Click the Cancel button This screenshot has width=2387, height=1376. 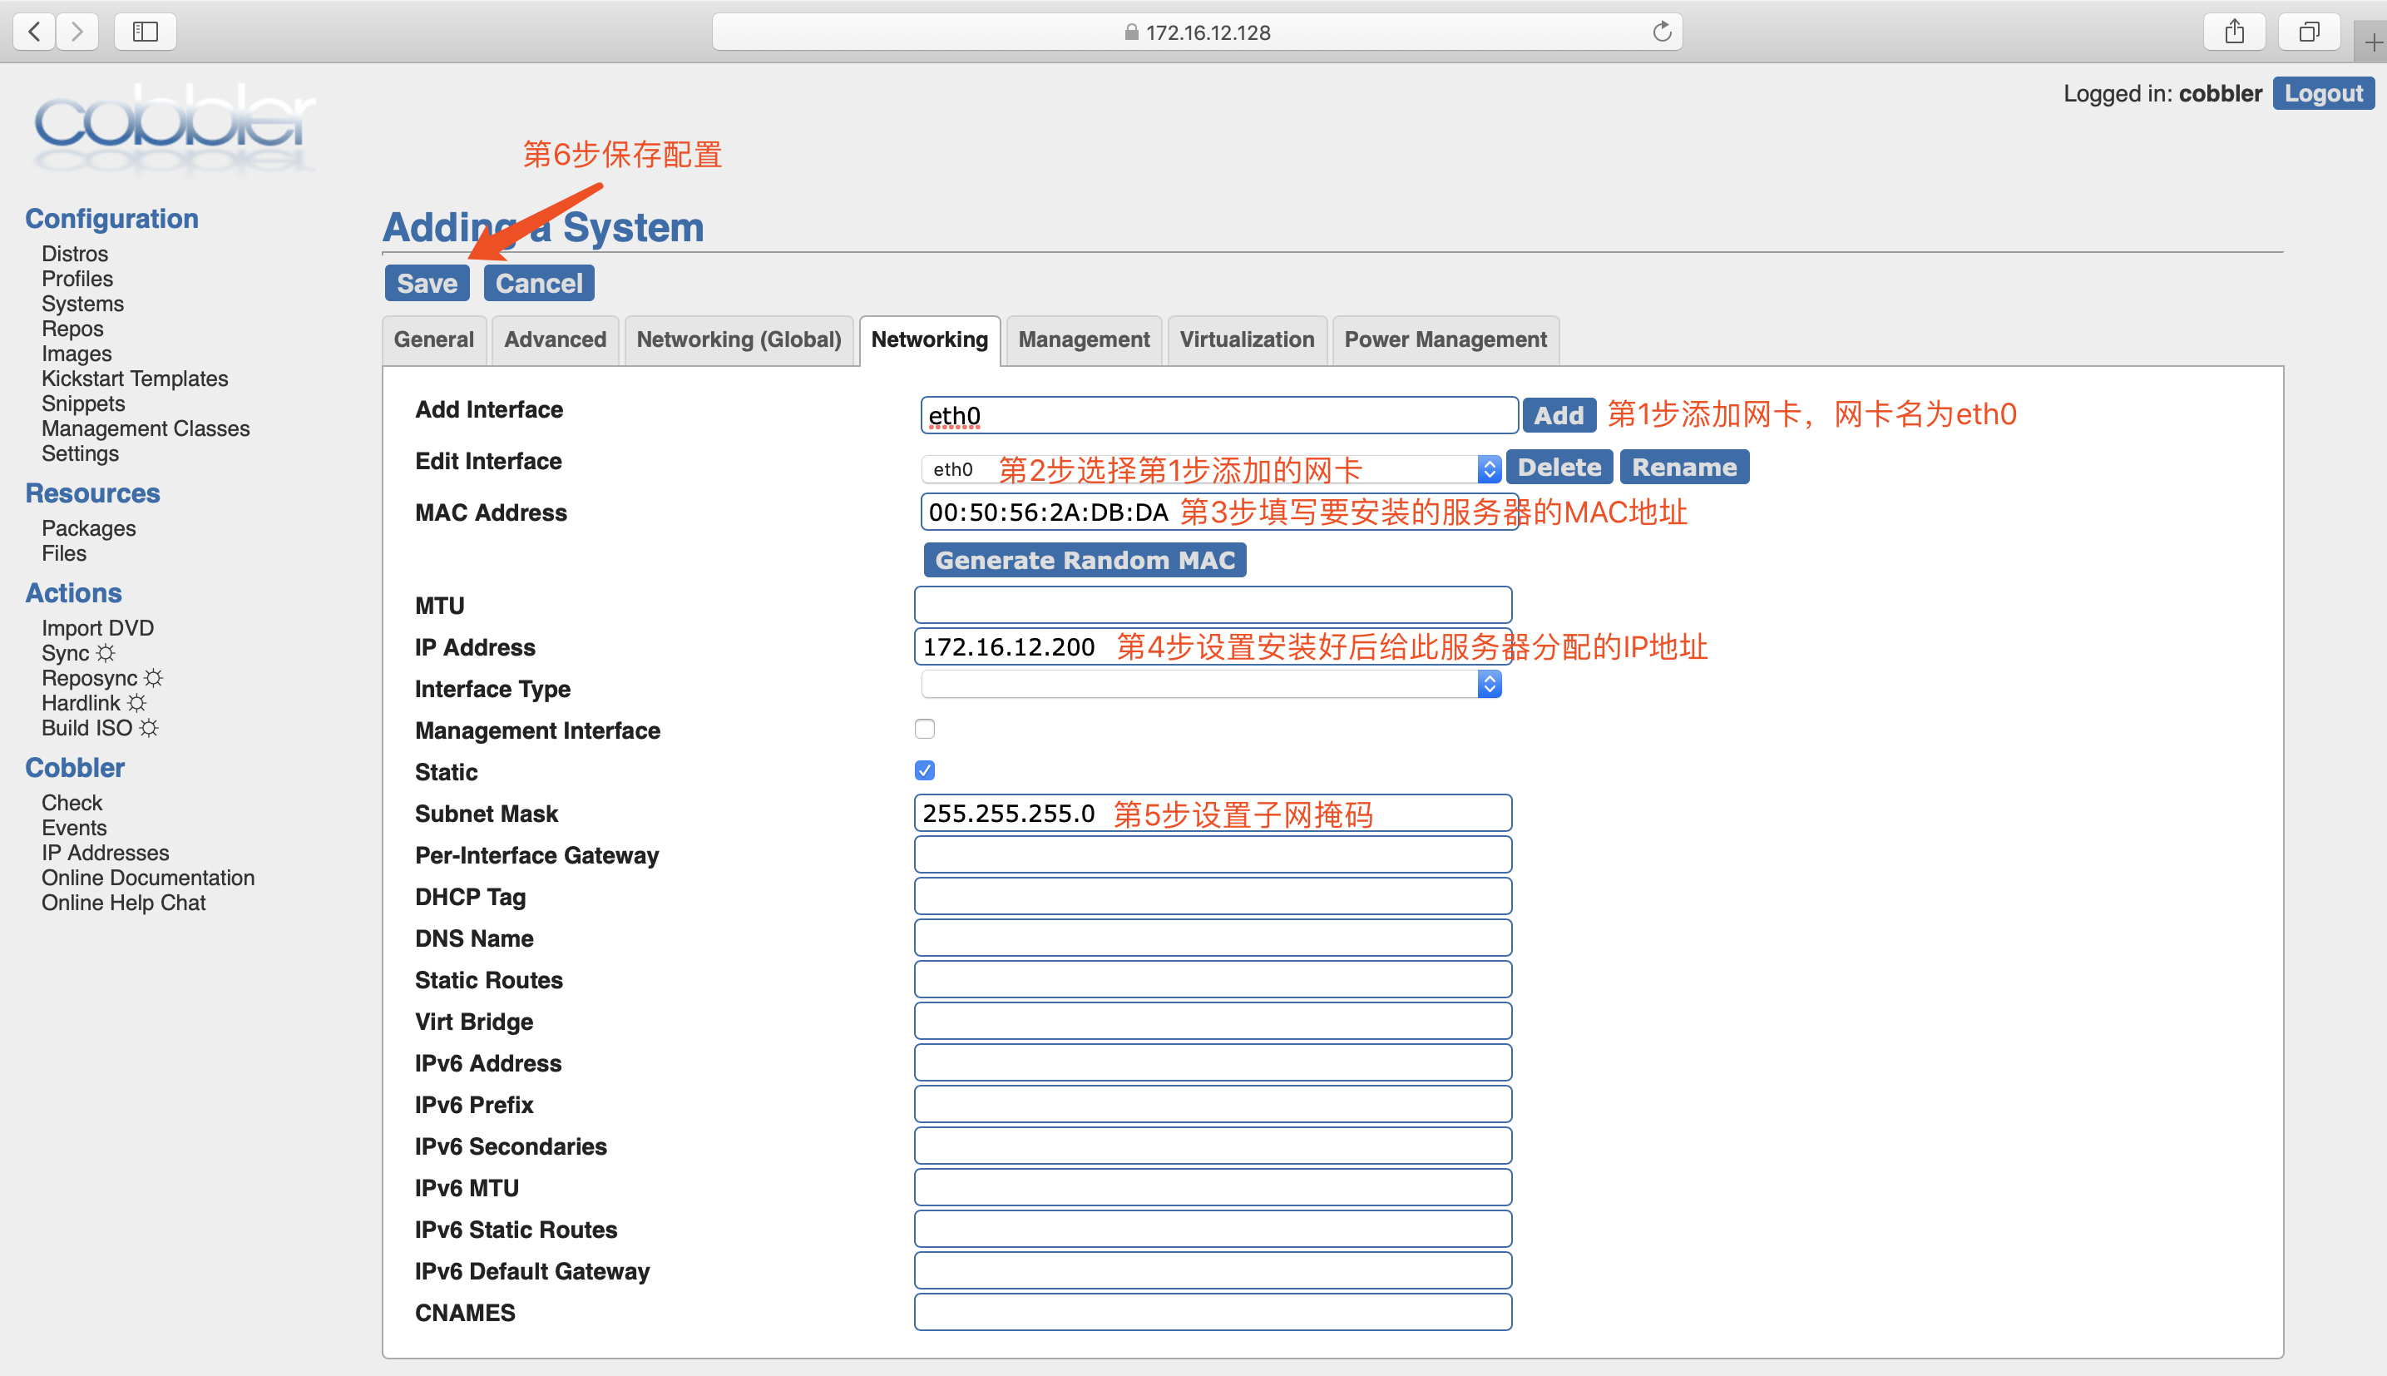coord(540,284)
